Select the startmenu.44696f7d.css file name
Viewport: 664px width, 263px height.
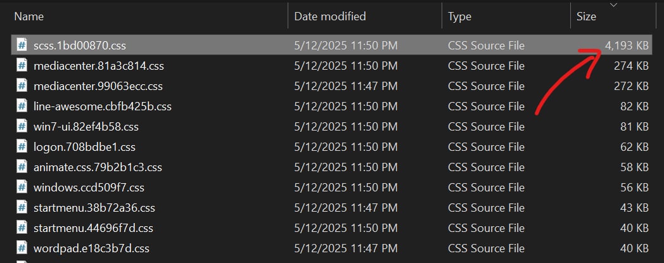click(x=93, y=228)
